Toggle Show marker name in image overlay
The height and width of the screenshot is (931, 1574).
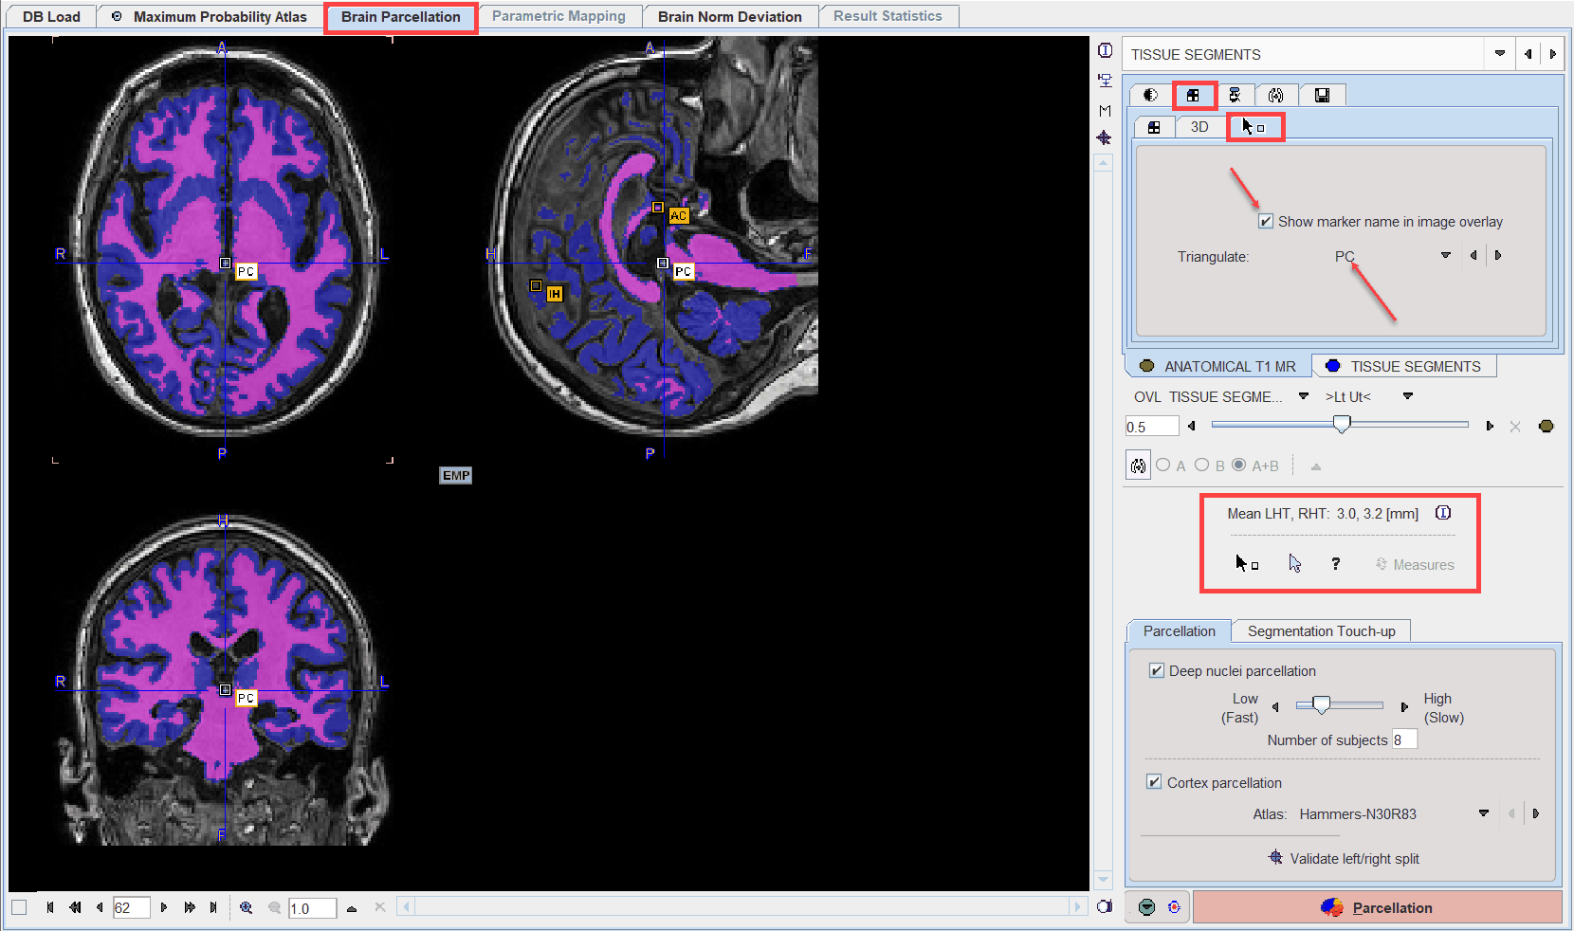pyautogui.click(x=1265, y=221)
